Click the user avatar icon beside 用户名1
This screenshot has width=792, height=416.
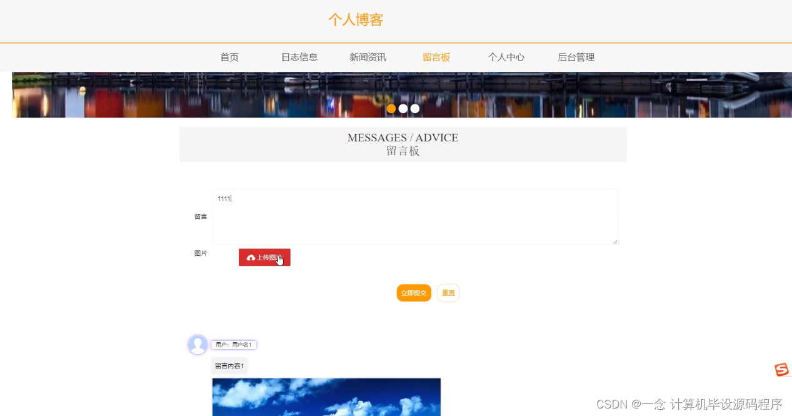(x=197, y=344)
